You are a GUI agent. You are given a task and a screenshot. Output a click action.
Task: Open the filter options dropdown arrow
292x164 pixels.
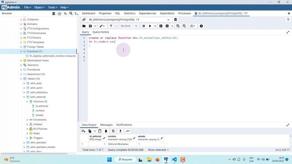click(116, 26)
